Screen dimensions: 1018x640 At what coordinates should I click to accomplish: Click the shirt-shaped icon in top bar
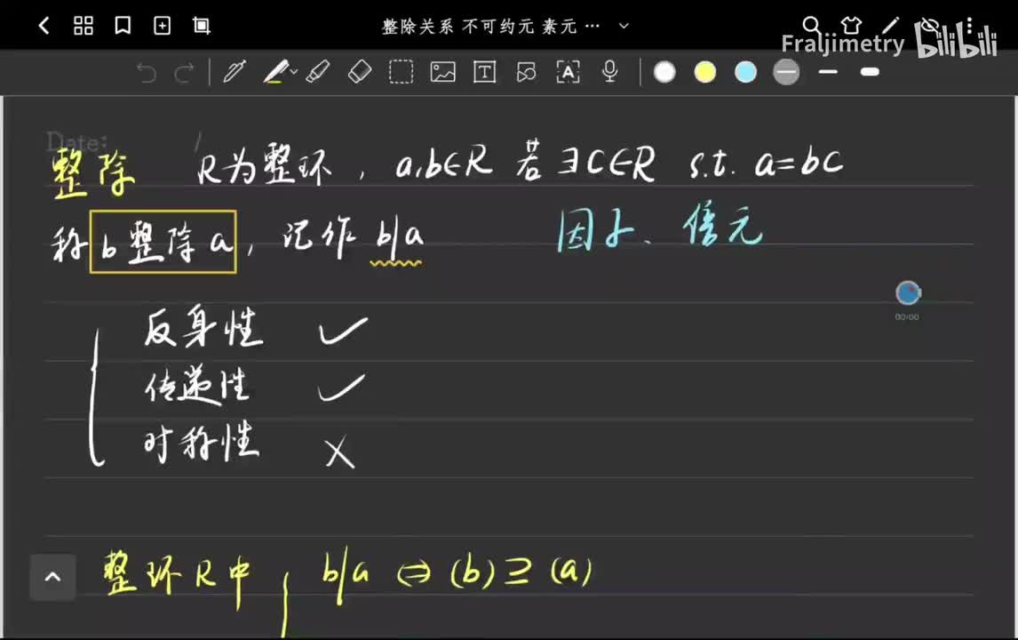coord(851,26)
